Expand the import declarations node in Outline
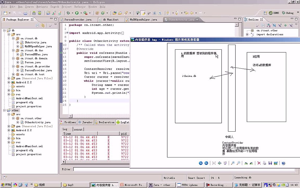300x188 pixels. point(247,34)
